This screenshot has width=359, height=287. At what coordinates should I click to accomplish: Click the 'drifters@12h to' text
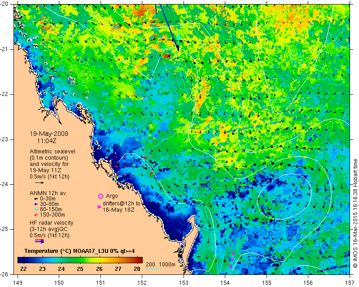pyautogui.click(x=121, y=204)
